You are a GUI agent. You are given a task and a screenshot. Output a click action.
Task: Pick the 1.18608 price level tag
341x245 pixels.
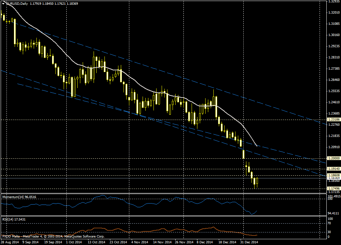coord(334,175)
